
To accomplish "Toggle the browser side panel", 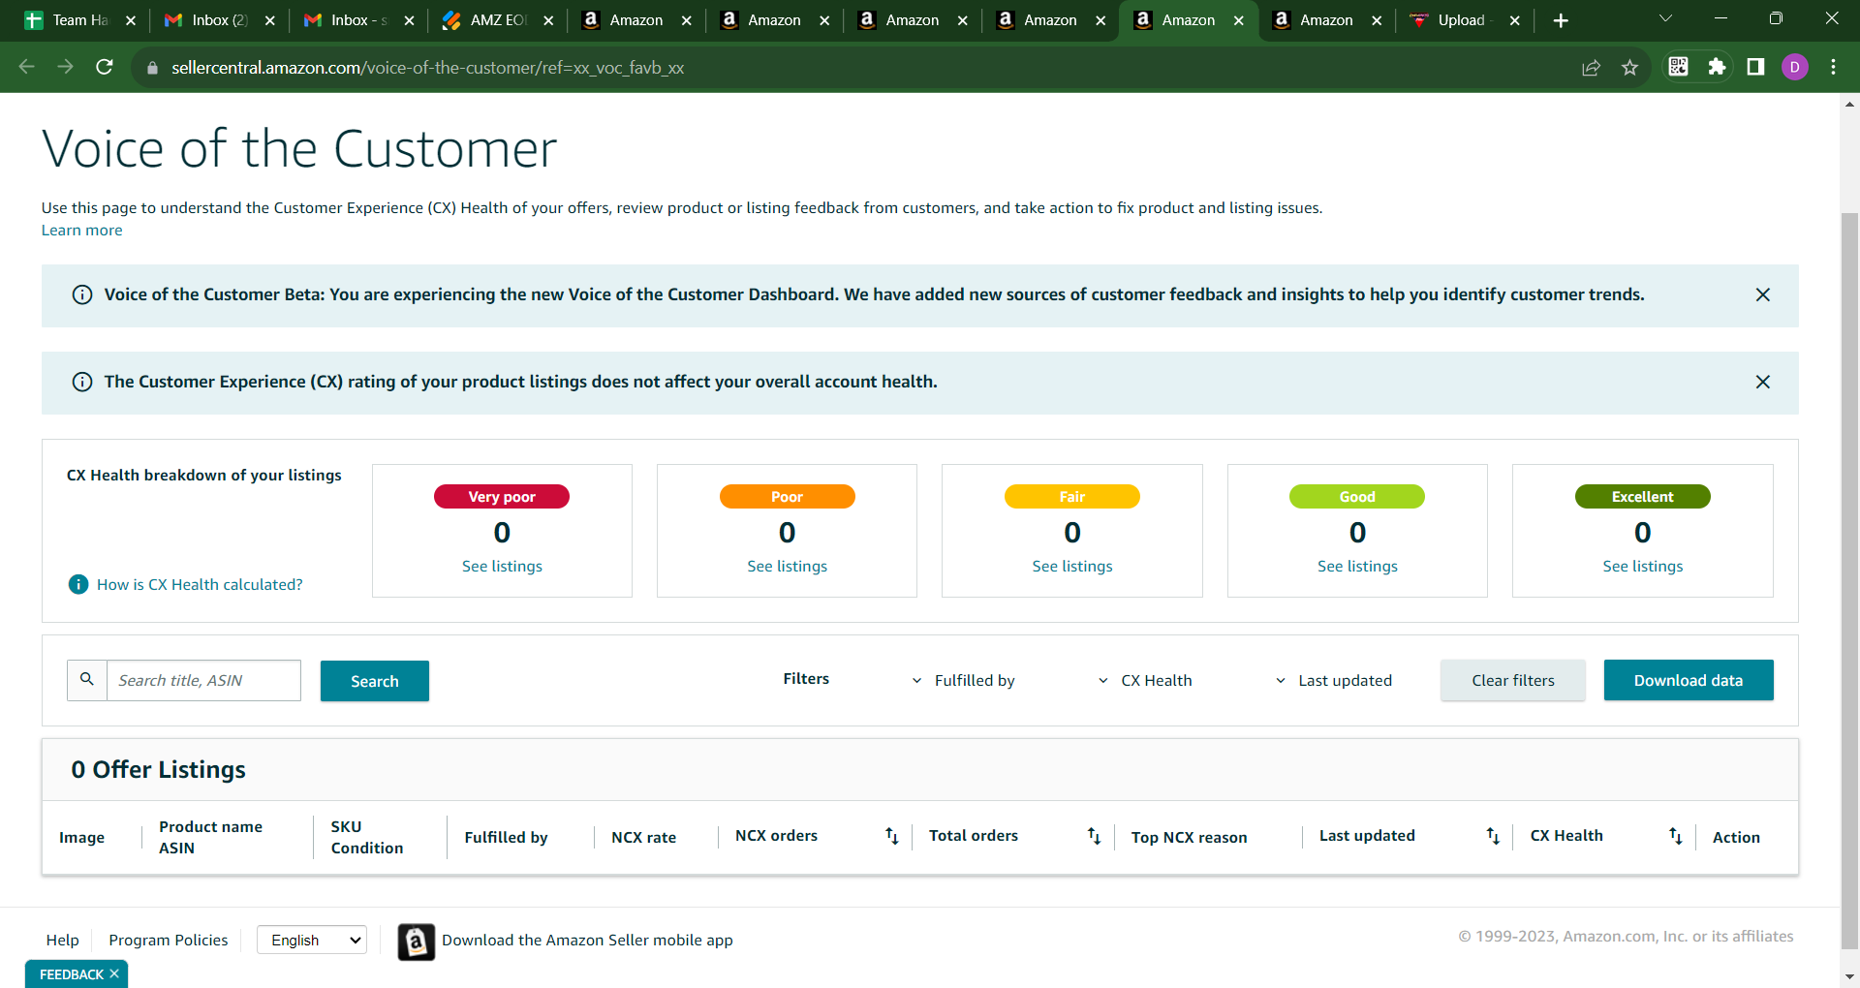I will (1755, 66).
